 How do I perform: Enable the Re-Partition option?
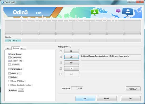coord(9,58)
